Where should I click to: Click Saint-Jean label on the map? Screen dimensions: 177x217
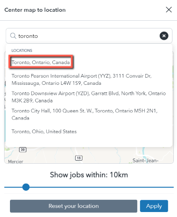(x=145, y=161)
